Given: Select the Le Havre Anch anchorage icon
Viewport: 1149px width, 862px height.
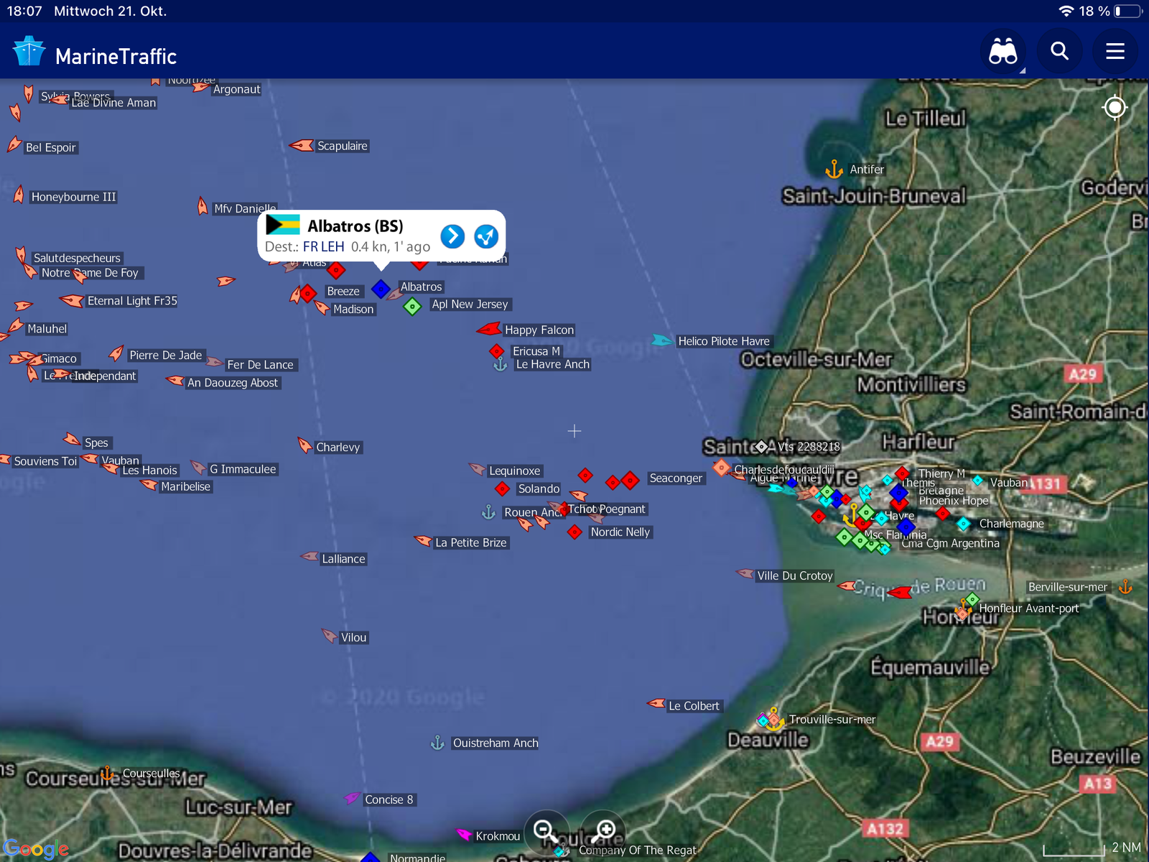Looking at the screenshot, I should coord(501,365).
